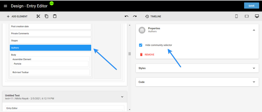Viewport: 262px width, 112px height.
Task: Select the Rich-text Toolbar element
Action: (x=50, y=72)
